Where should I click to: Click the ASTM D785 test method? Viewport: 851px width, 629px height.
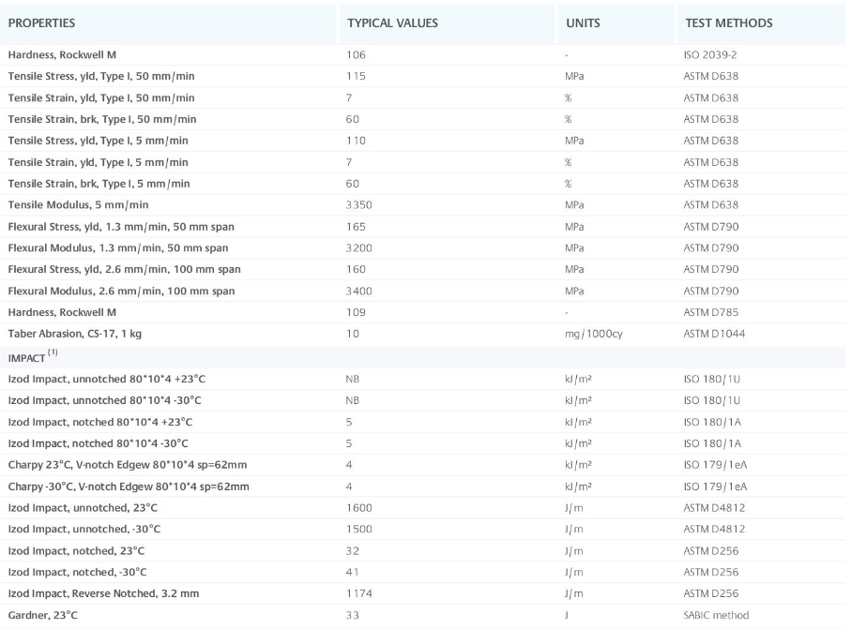coord(710,312)
